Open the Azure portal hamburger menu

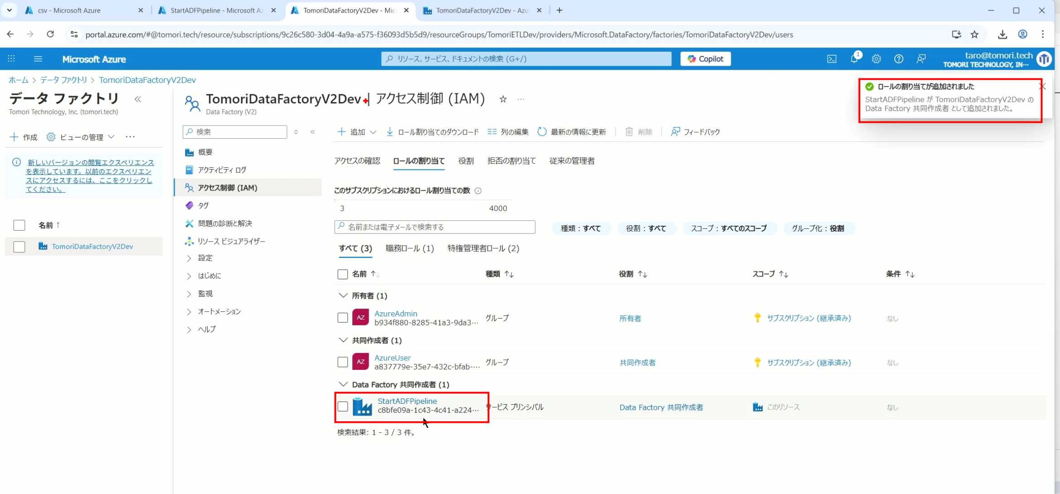38,59
